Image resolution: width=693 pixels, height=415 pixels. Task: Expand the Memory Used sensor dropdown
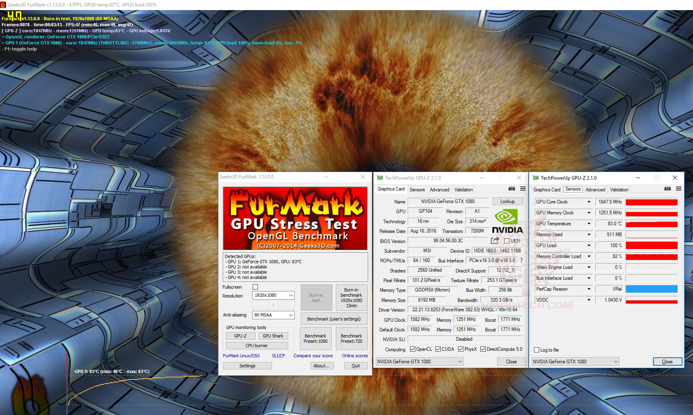click(x=589, y=235)
